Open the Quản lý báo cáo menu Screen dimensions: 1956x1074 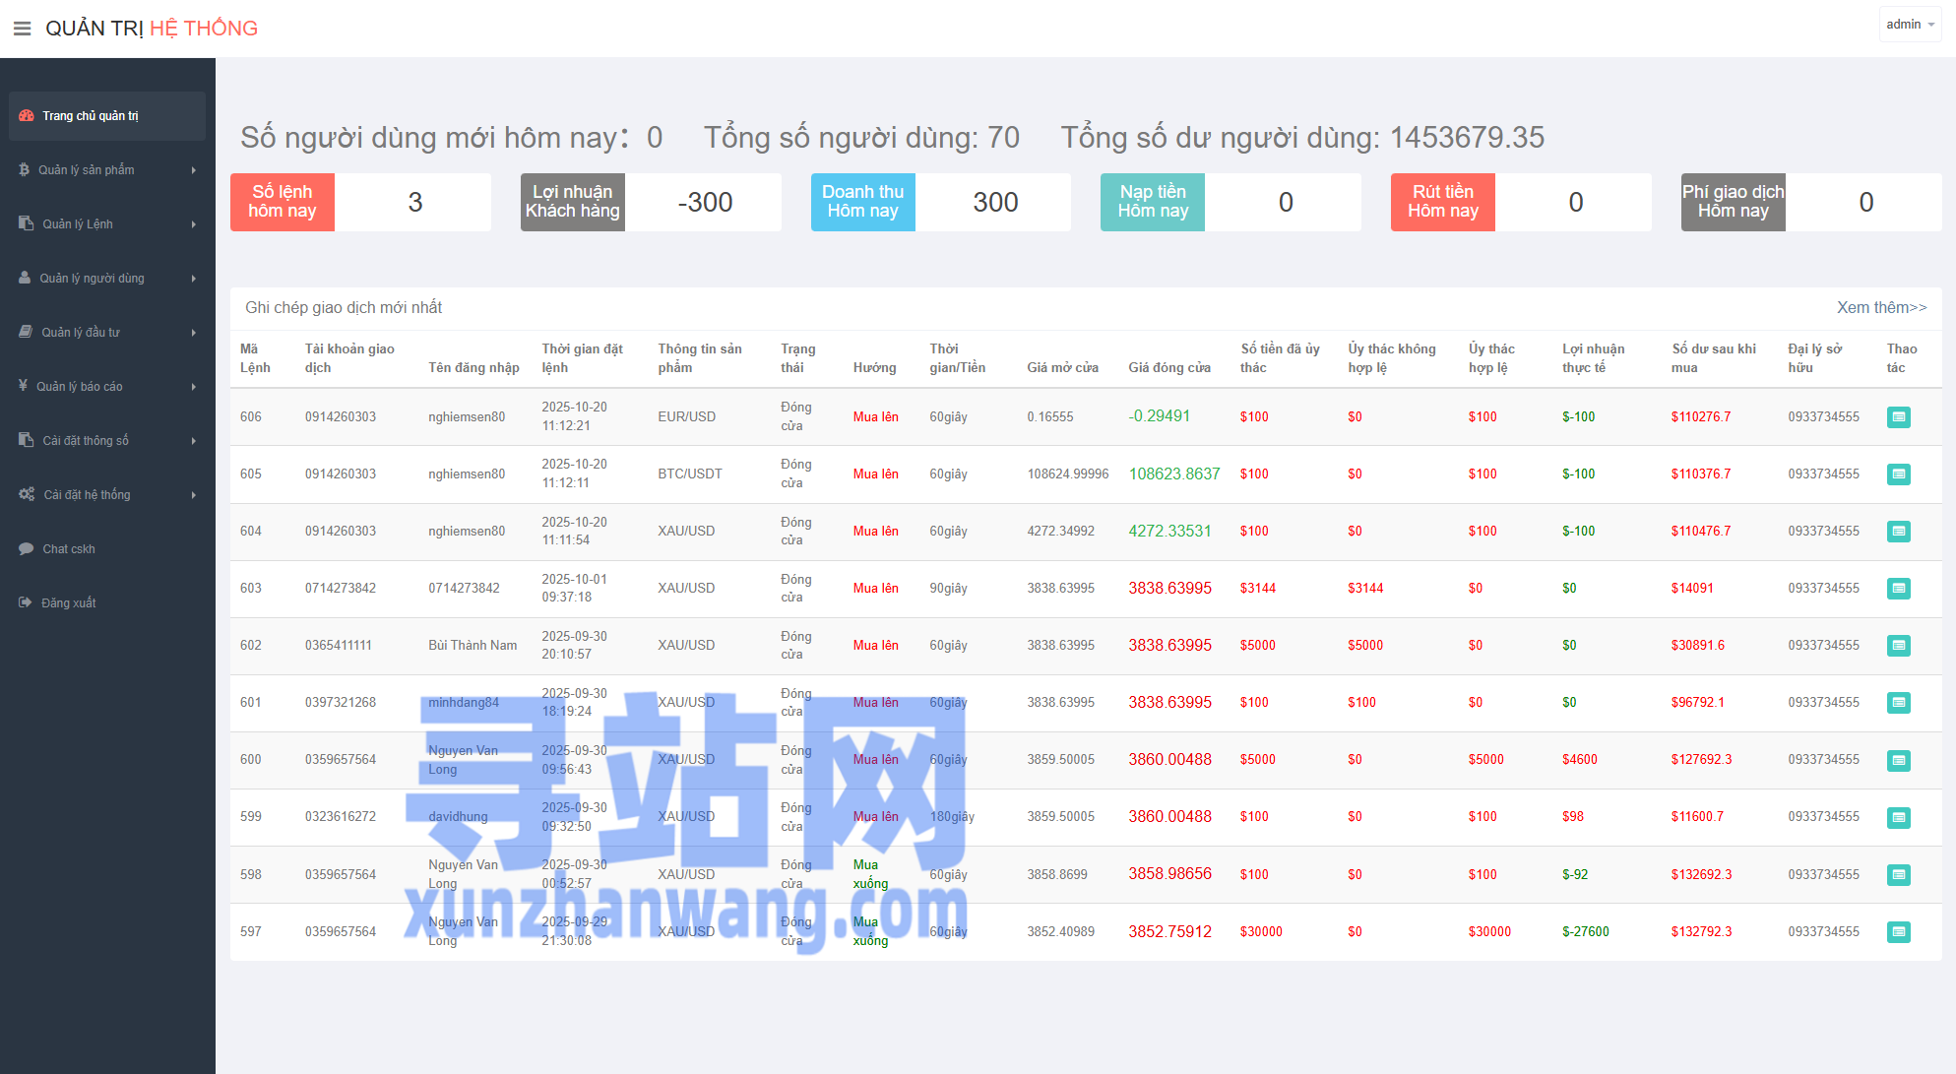tap(80, 387)
